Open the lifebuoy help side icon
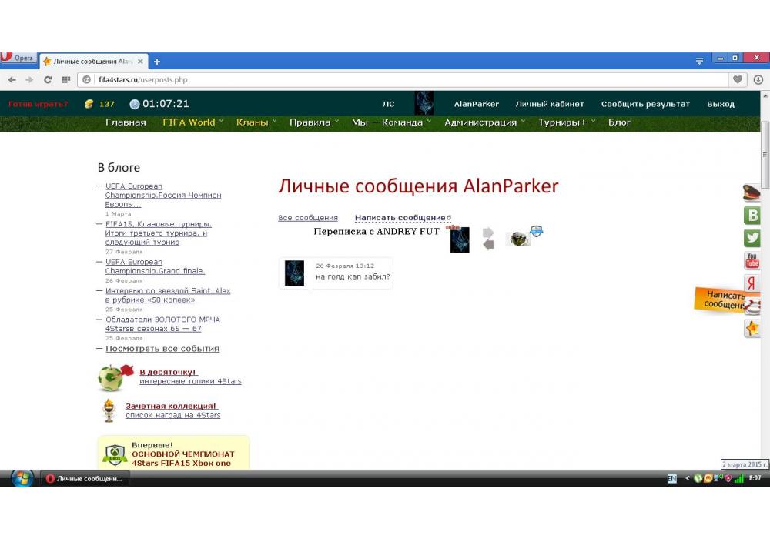Viewport: 770px width, 539px height. pyautogui.click(x=753, y=307)
